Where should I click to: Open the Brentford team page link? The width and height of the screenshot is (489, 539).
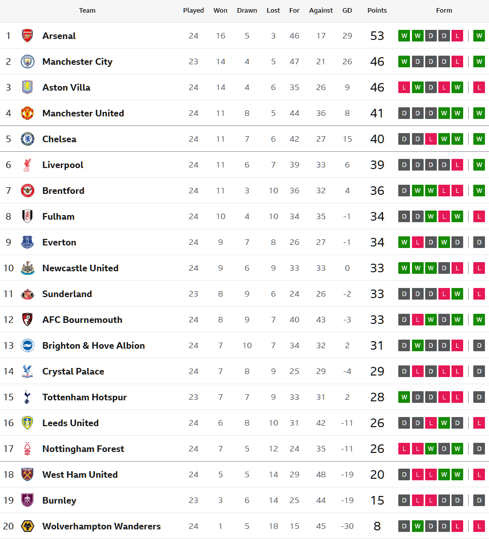(63, 191)
